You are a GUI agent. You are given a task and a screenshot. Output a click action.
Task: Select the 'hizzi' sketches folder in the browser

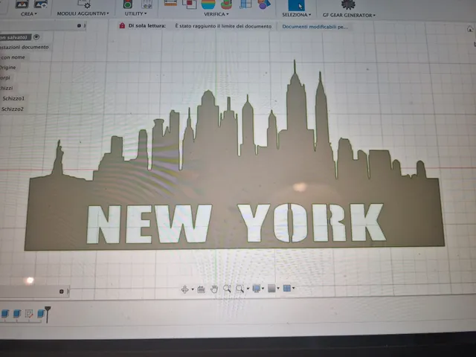pos(7,88)
